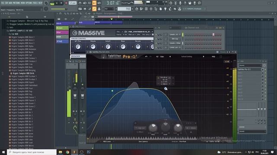Viewport: 277px width, 155px height.
Task: Toggle the A/B state button in Pro-Q 3
Action: (157, 56)
